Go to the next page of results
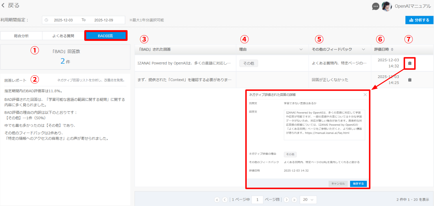Screen dimensions: 434x206 point(286,200)
